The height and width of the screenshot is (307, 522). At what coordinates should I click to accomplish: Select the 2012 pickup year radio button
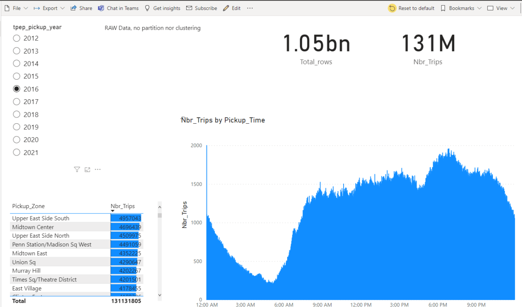point(17,38)
